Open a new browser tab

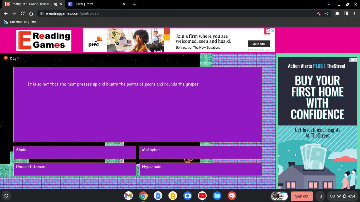click(x=134, y=4)
